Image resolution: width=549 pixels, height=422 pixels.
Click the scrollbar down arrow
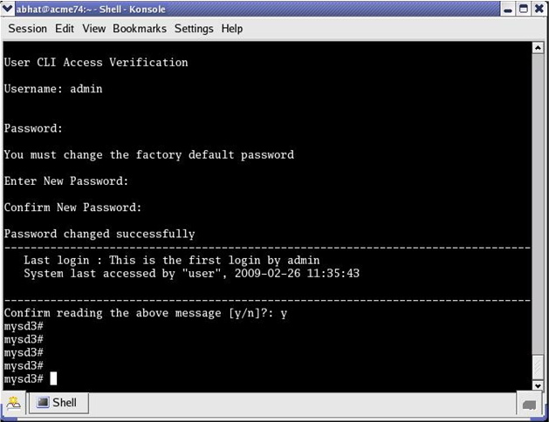click(539, 385)
